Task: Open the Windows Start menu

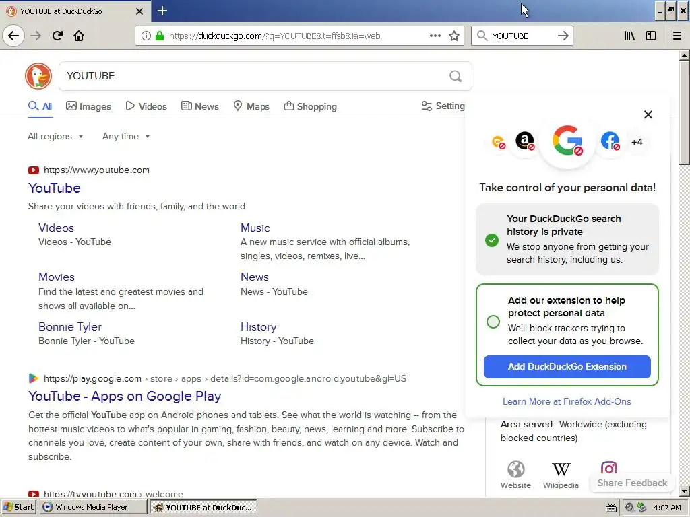Action: [x=20, y=507]
